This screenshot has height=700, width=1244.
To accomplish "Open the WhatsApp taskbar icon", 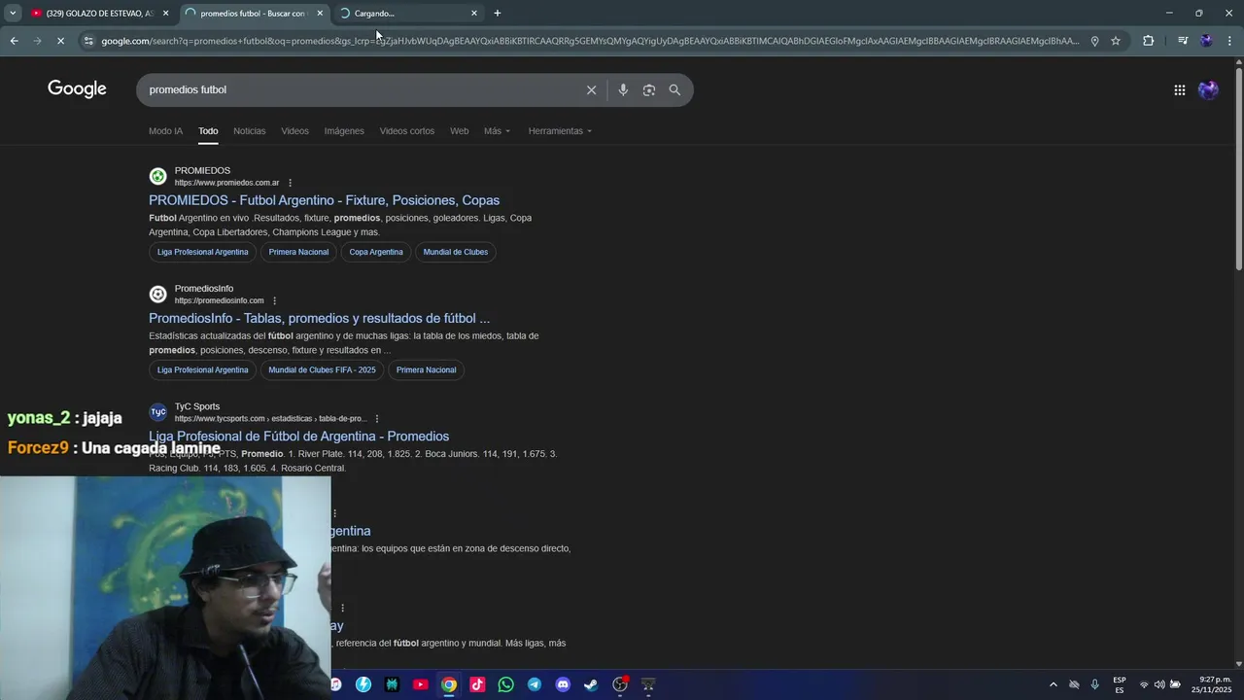I will point(505,684).
